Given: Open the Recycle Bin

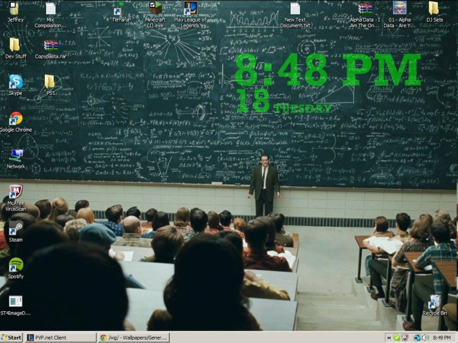Looking at the screenshot, I should tap(435, 305).
